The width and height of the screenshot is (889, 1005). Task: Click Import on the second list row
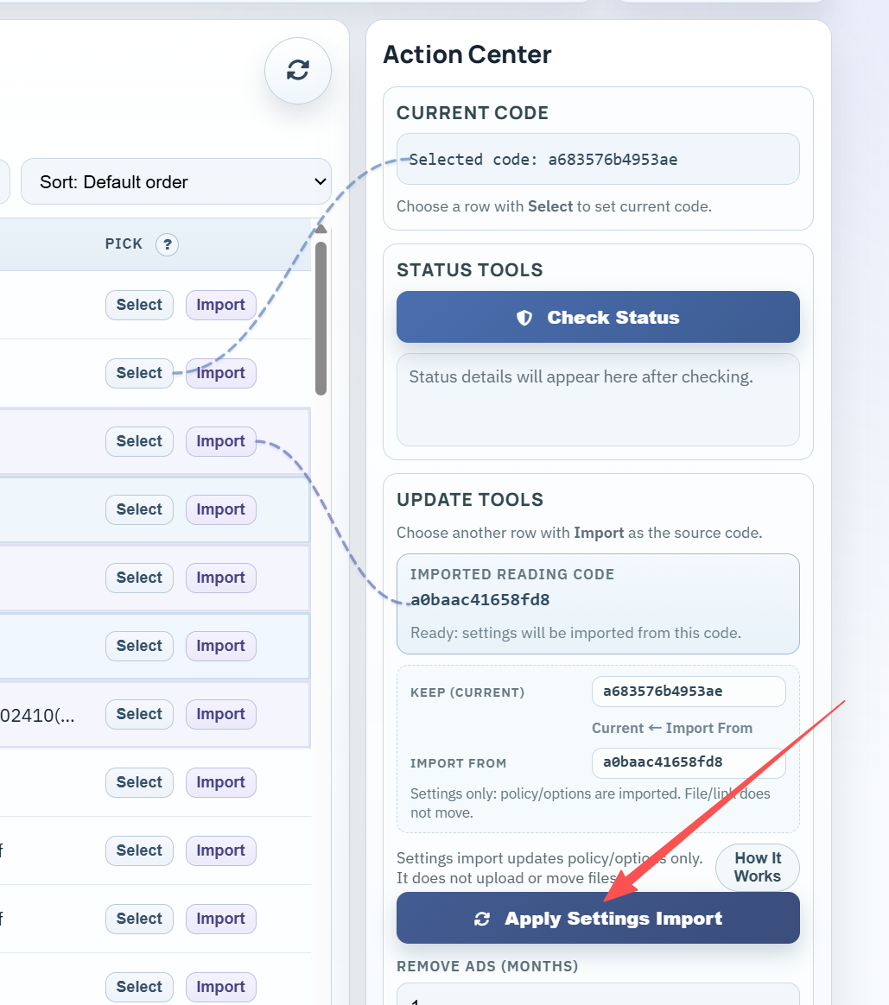pyautogui.click(x=220, y=373)
